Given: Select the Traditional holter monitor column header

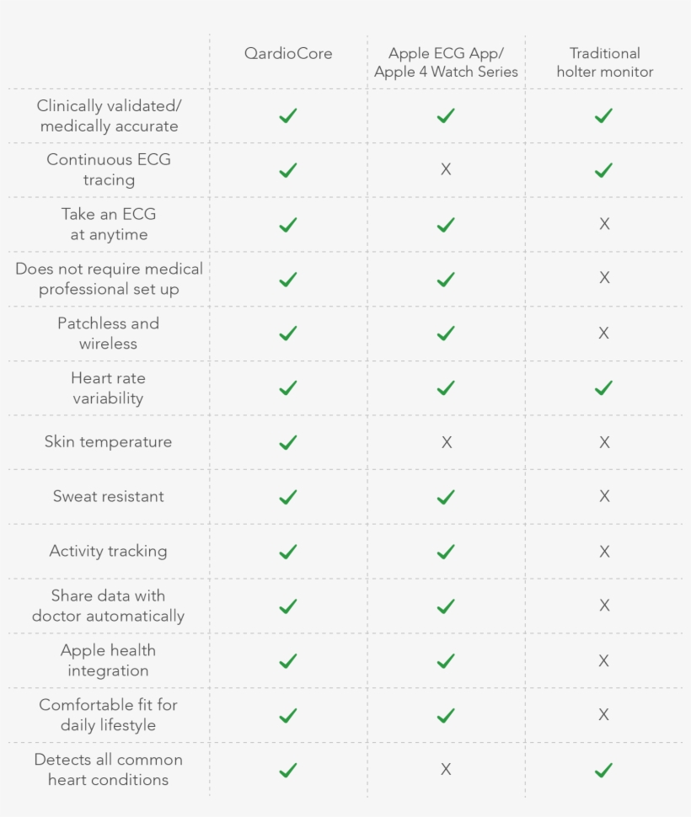Looking at the screenshot, I should coord(604,62).
